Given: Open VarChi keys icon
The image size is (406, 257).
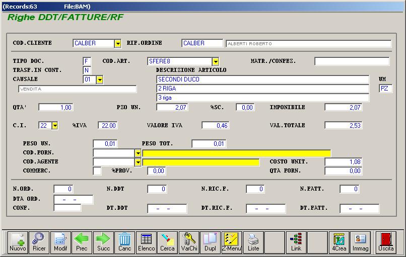Looking at the screenshot, I should [189, 242].
